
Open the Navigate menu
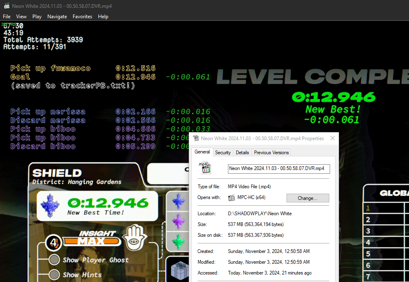click(x=57, y=17)
